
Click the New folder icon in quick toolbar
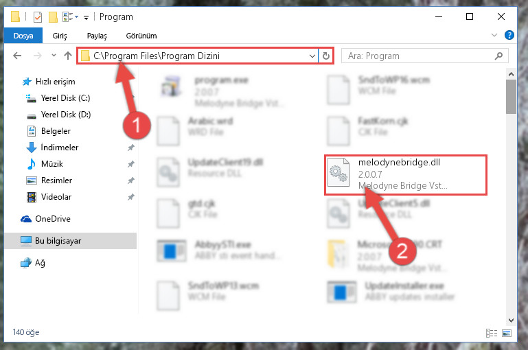(53, 17)
